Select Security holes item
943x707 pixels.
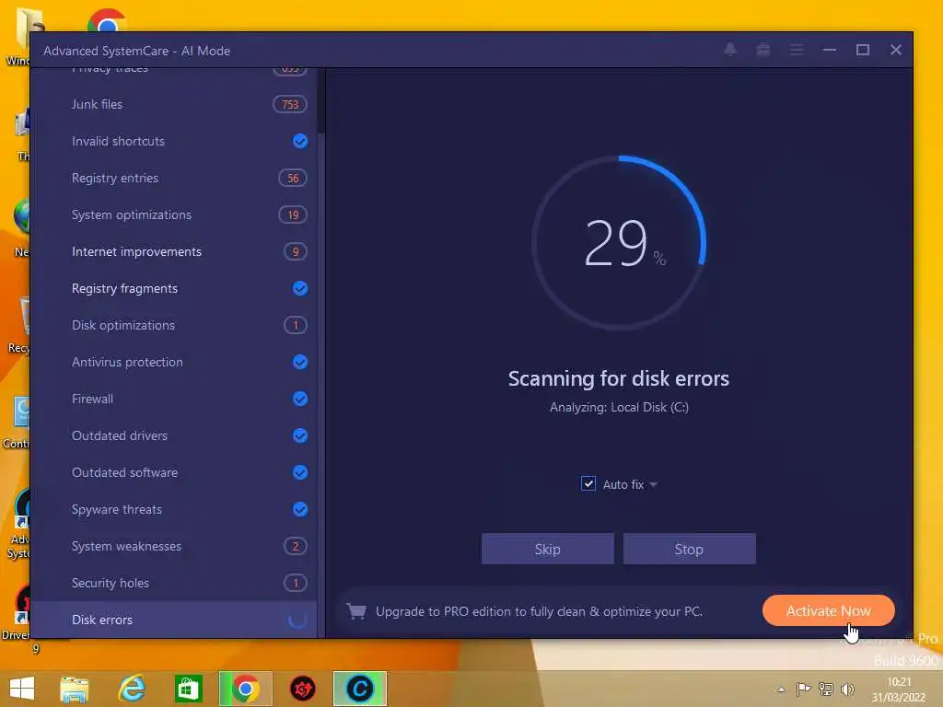[174, 583]
